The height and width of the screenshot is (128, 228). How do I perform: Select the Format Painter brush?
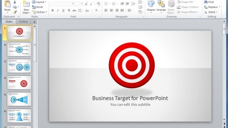15,12
